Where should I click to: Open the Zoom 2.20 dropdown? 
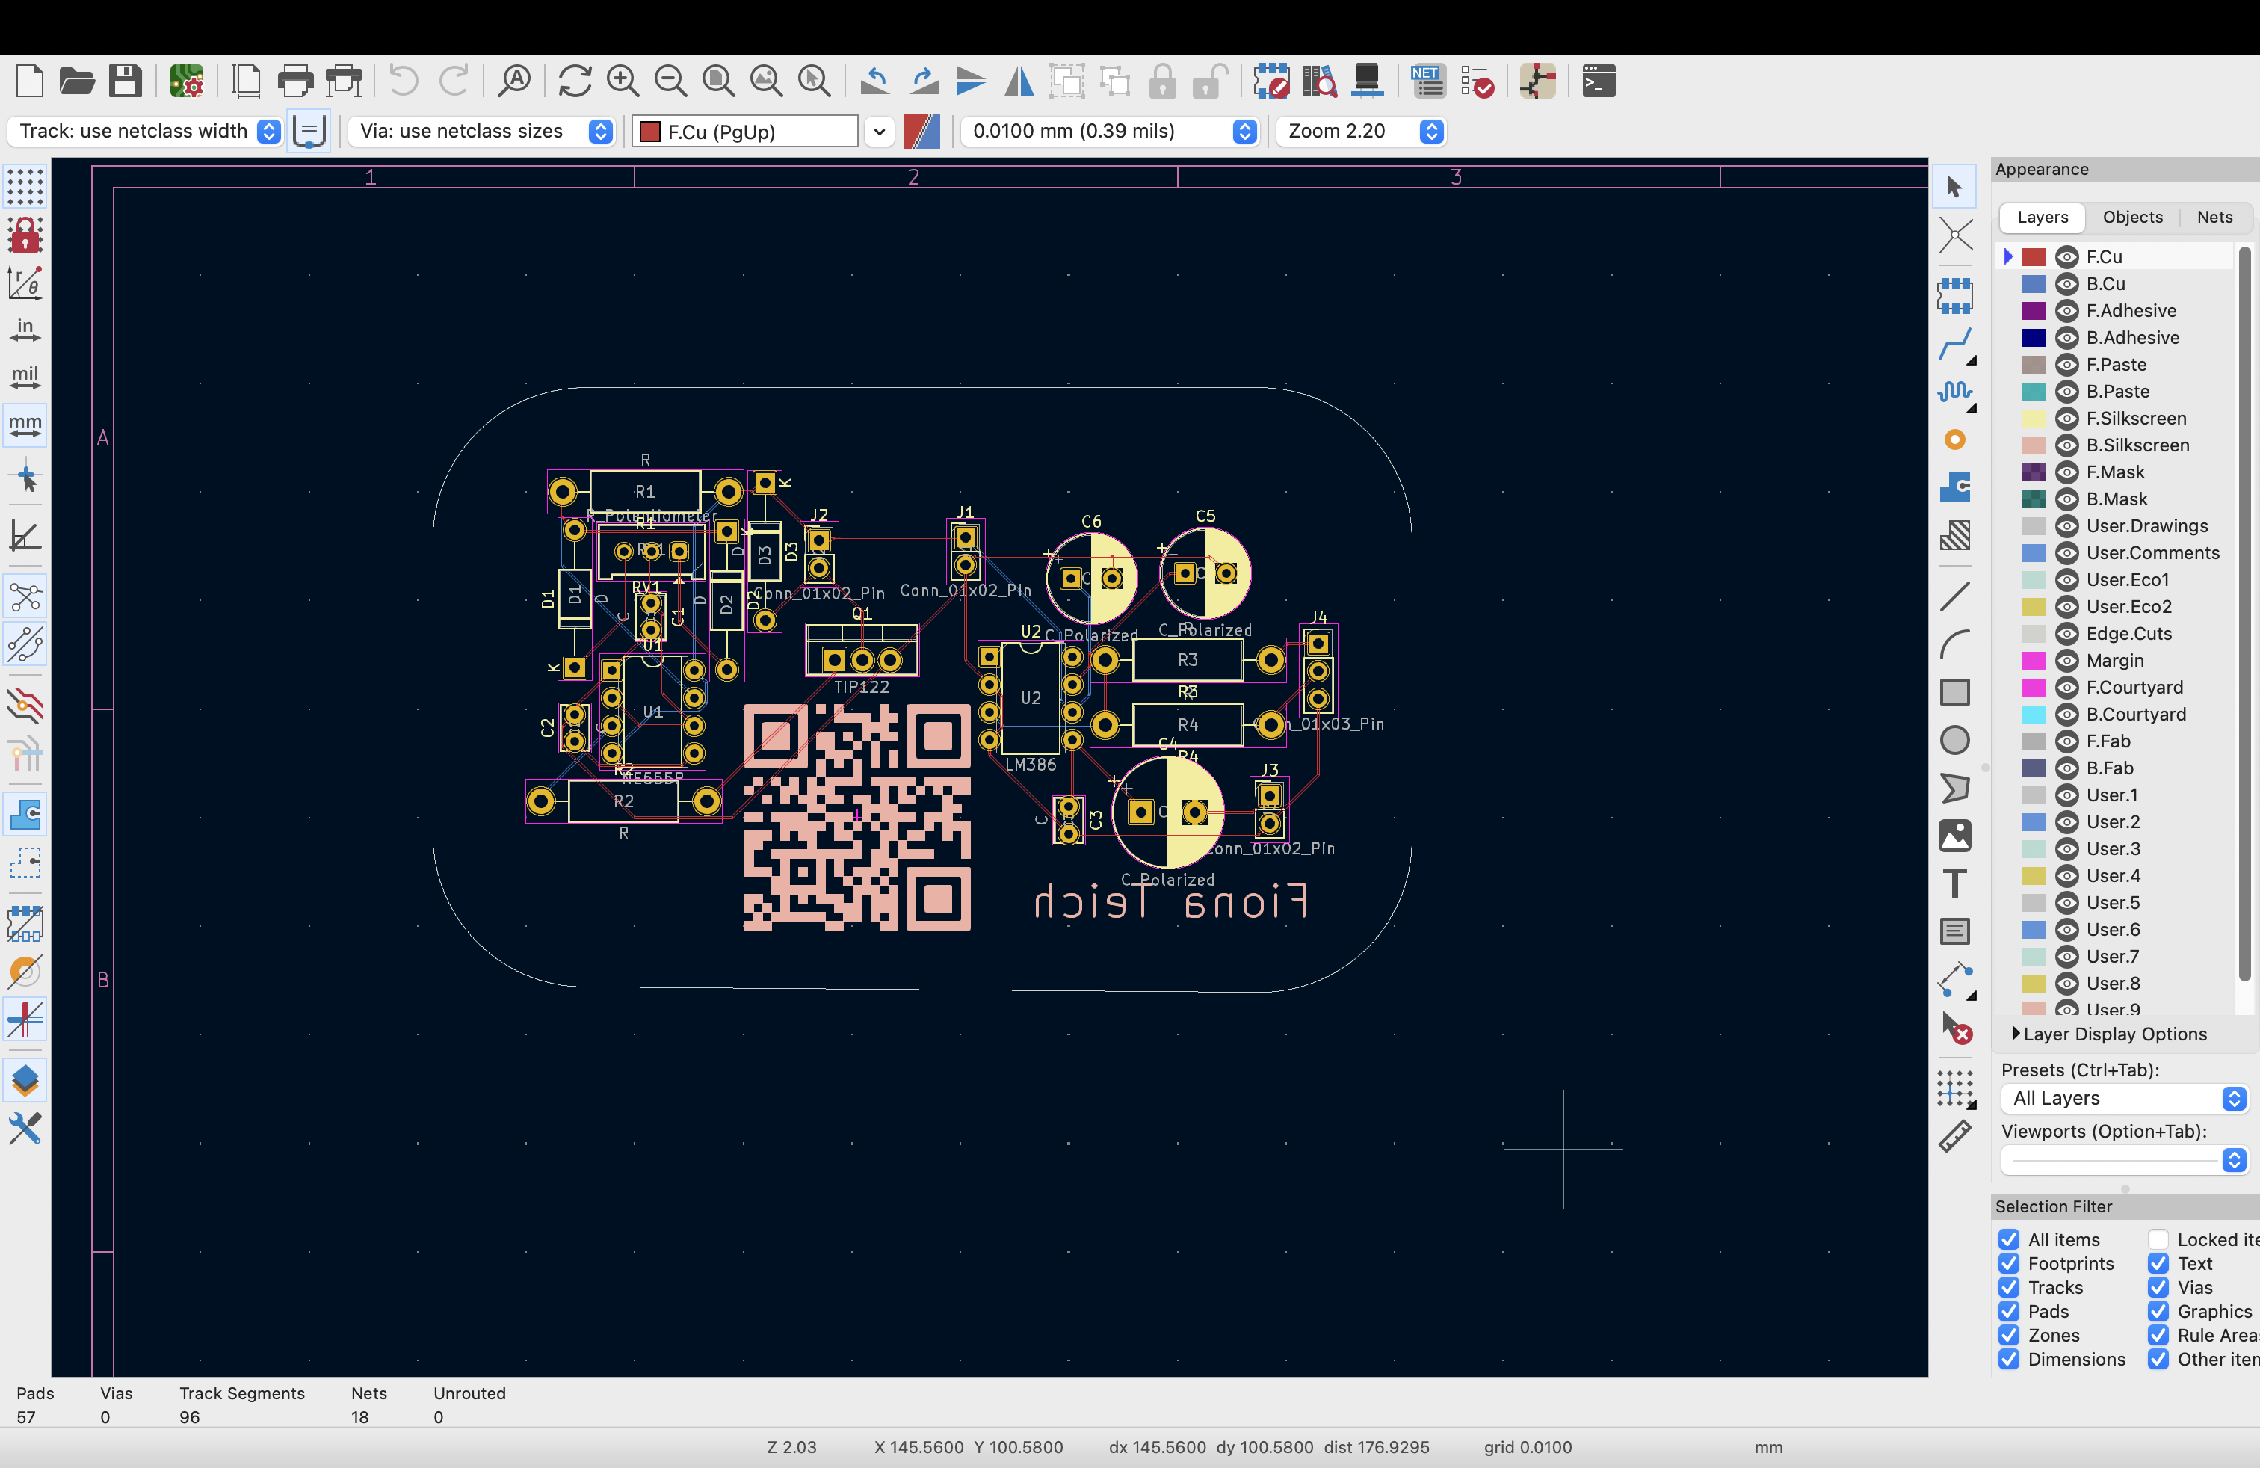(1361, 131)
